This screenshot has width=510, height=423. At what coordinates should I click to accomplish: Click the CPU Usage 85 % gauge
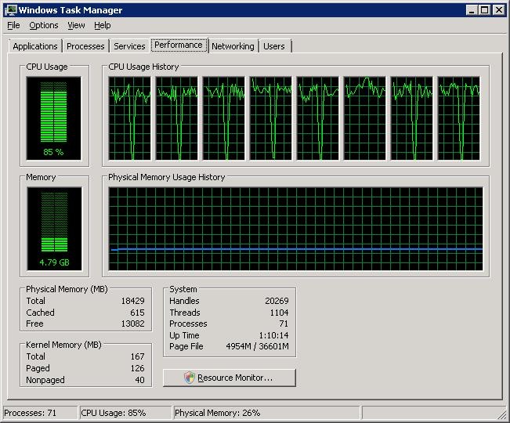pos(54,118)
